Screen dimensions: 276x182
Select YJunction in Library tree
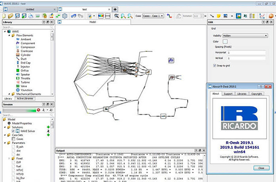pos(26,90)
